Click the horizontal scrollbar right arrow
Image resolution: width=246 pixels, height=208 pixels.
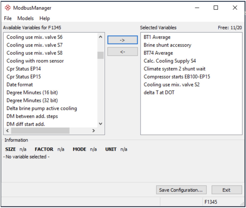(94, 131)
